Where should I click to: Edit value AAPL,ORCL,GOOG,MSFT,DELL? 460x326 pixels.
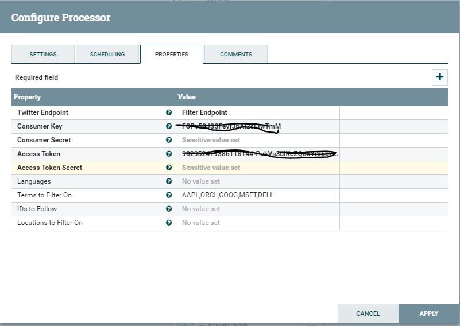tap(258, 195)
